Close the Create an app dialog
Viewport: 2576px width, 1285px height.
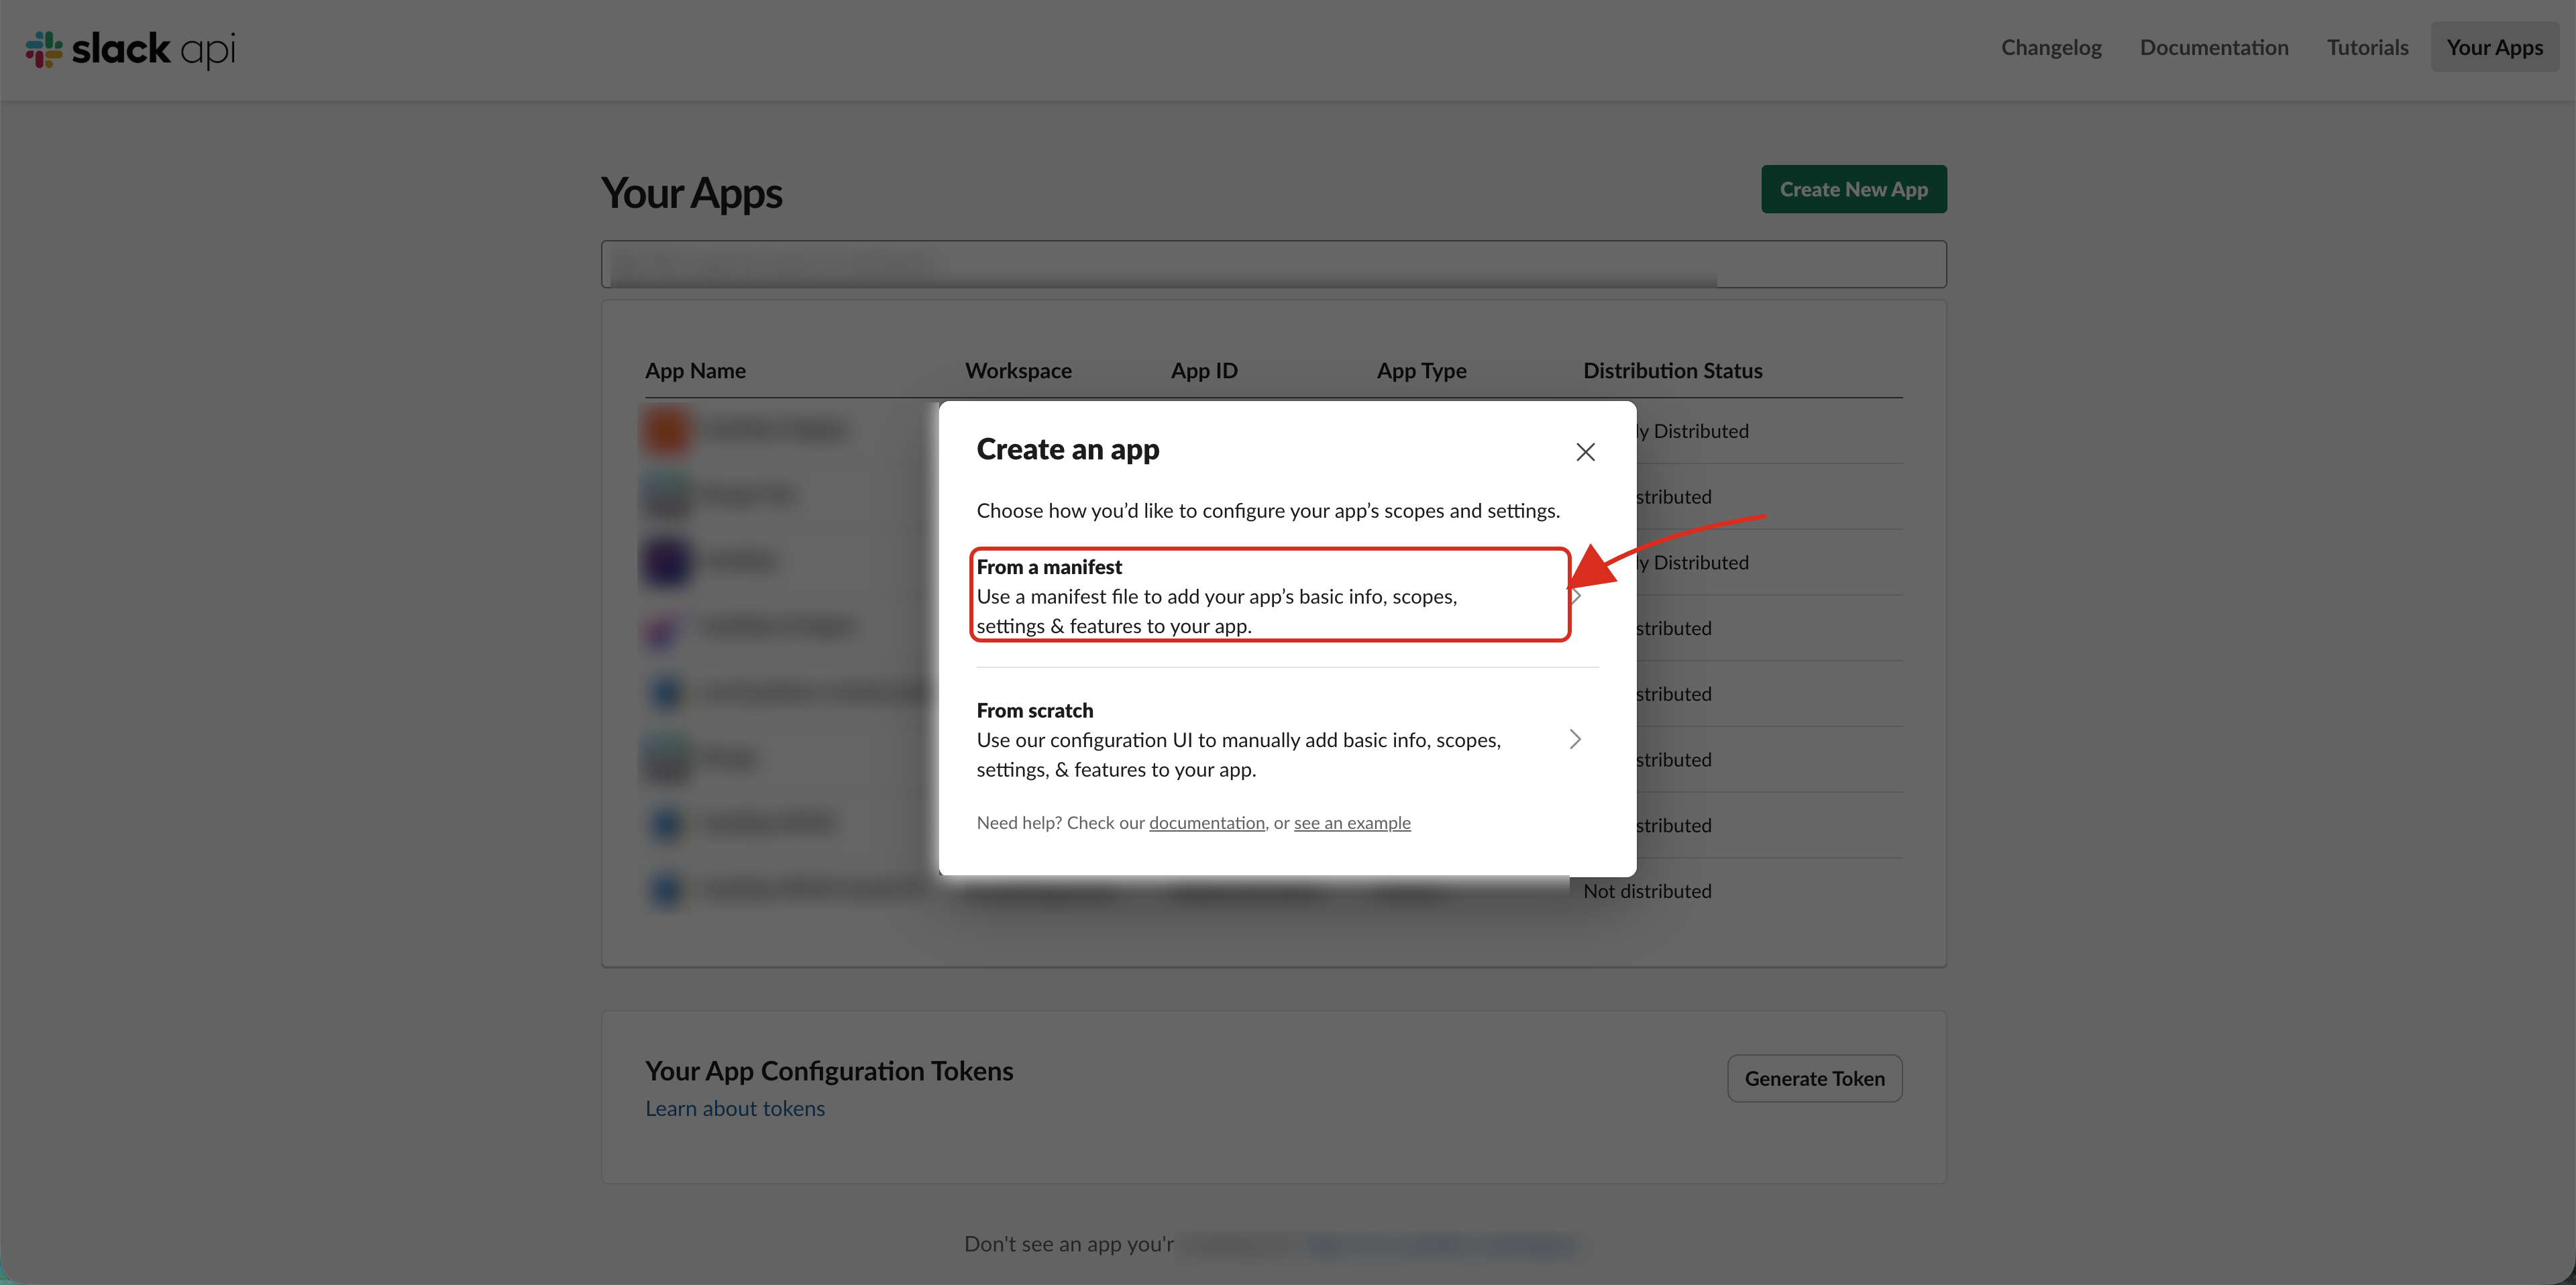tap(1585, 452)
